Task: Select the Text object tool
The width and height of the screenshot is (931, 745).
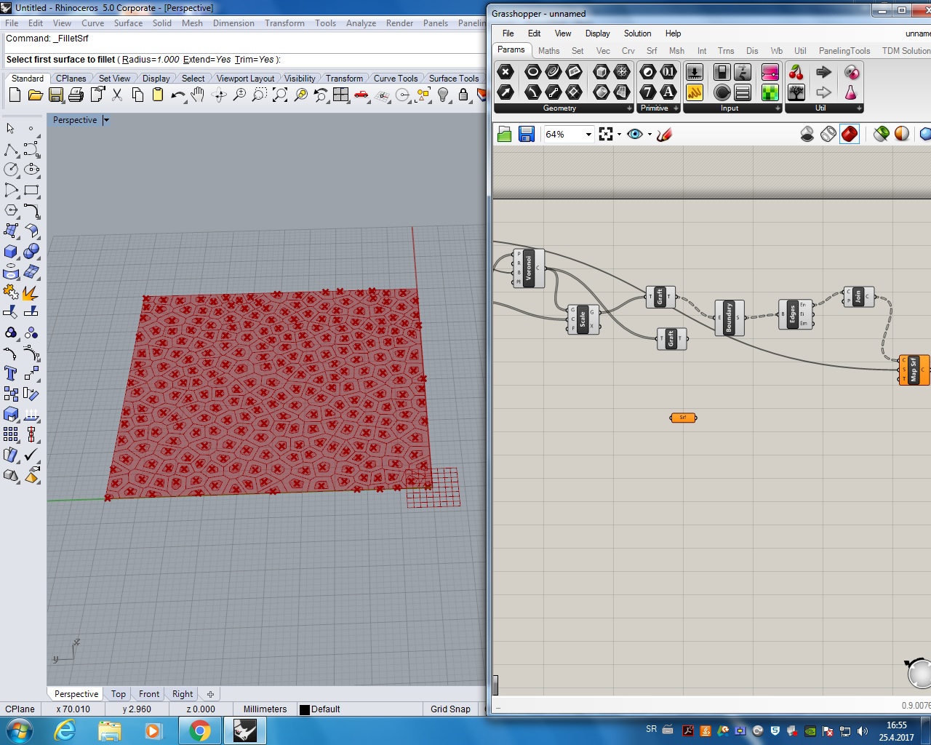Action: (x=11, y=374)
